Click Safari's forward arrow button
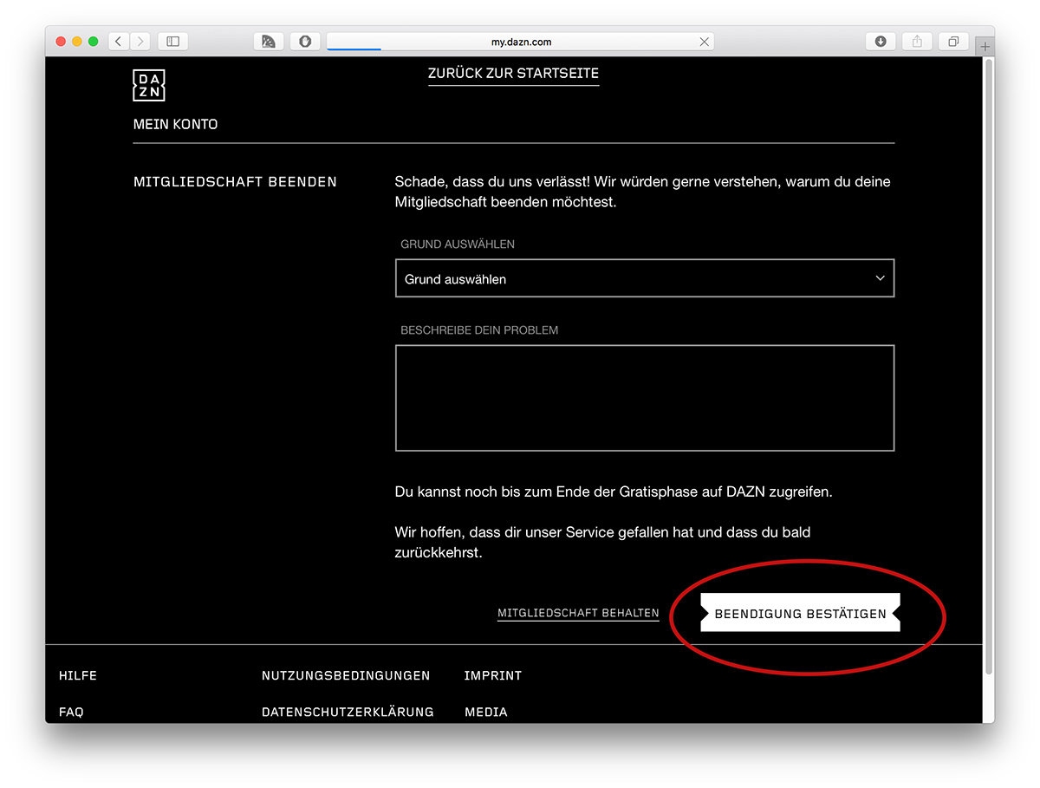The height and width of the screenshot is (788, 1040). click(140, 41)
